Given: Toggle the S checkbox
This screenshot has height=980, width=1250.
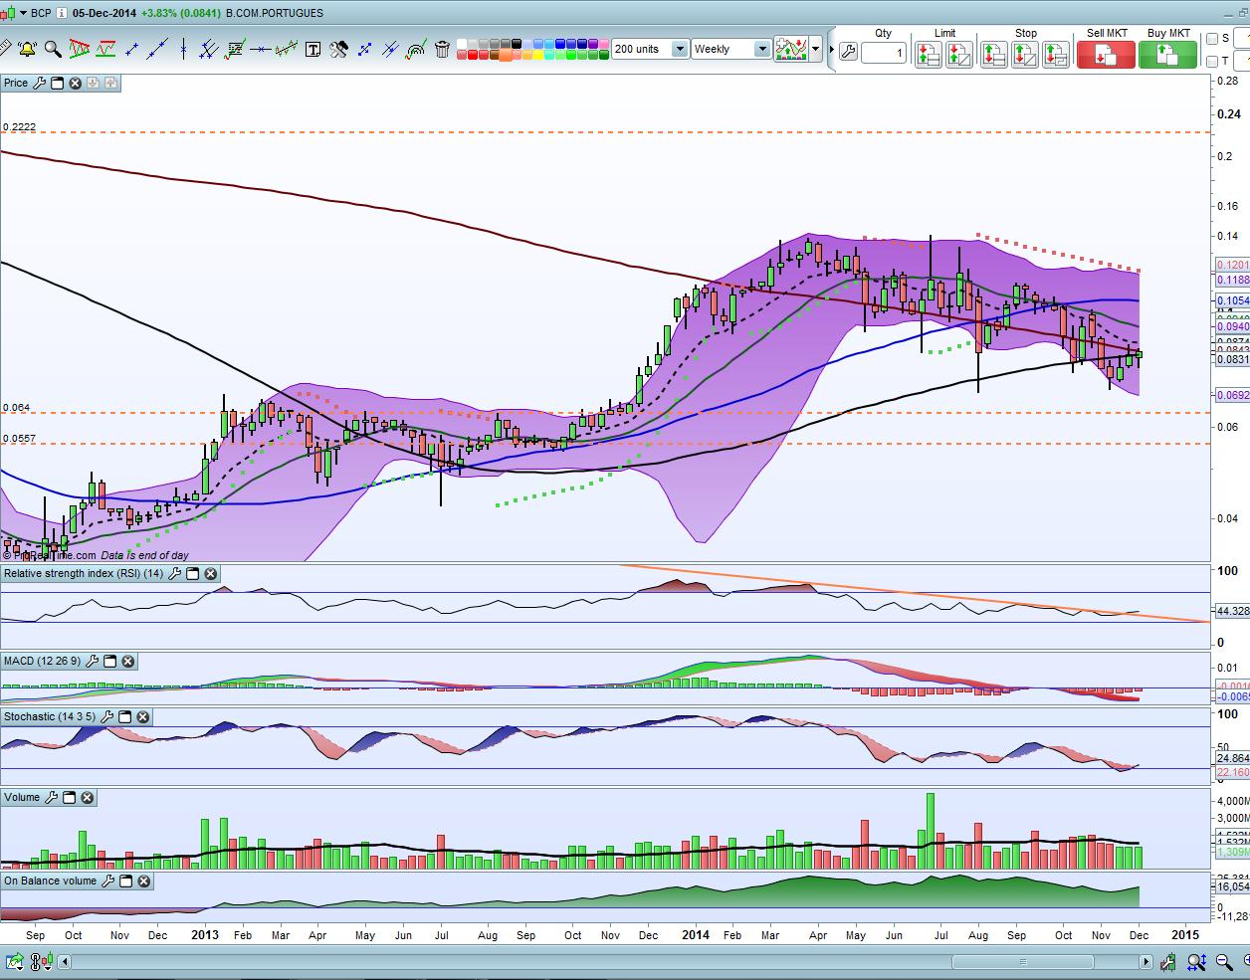Looking at the screenshot, I should 1212,39.
